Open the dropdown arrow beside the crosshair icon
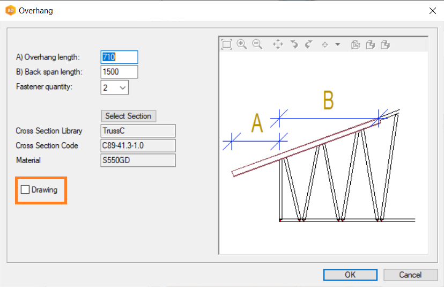 tap(338, 45)
